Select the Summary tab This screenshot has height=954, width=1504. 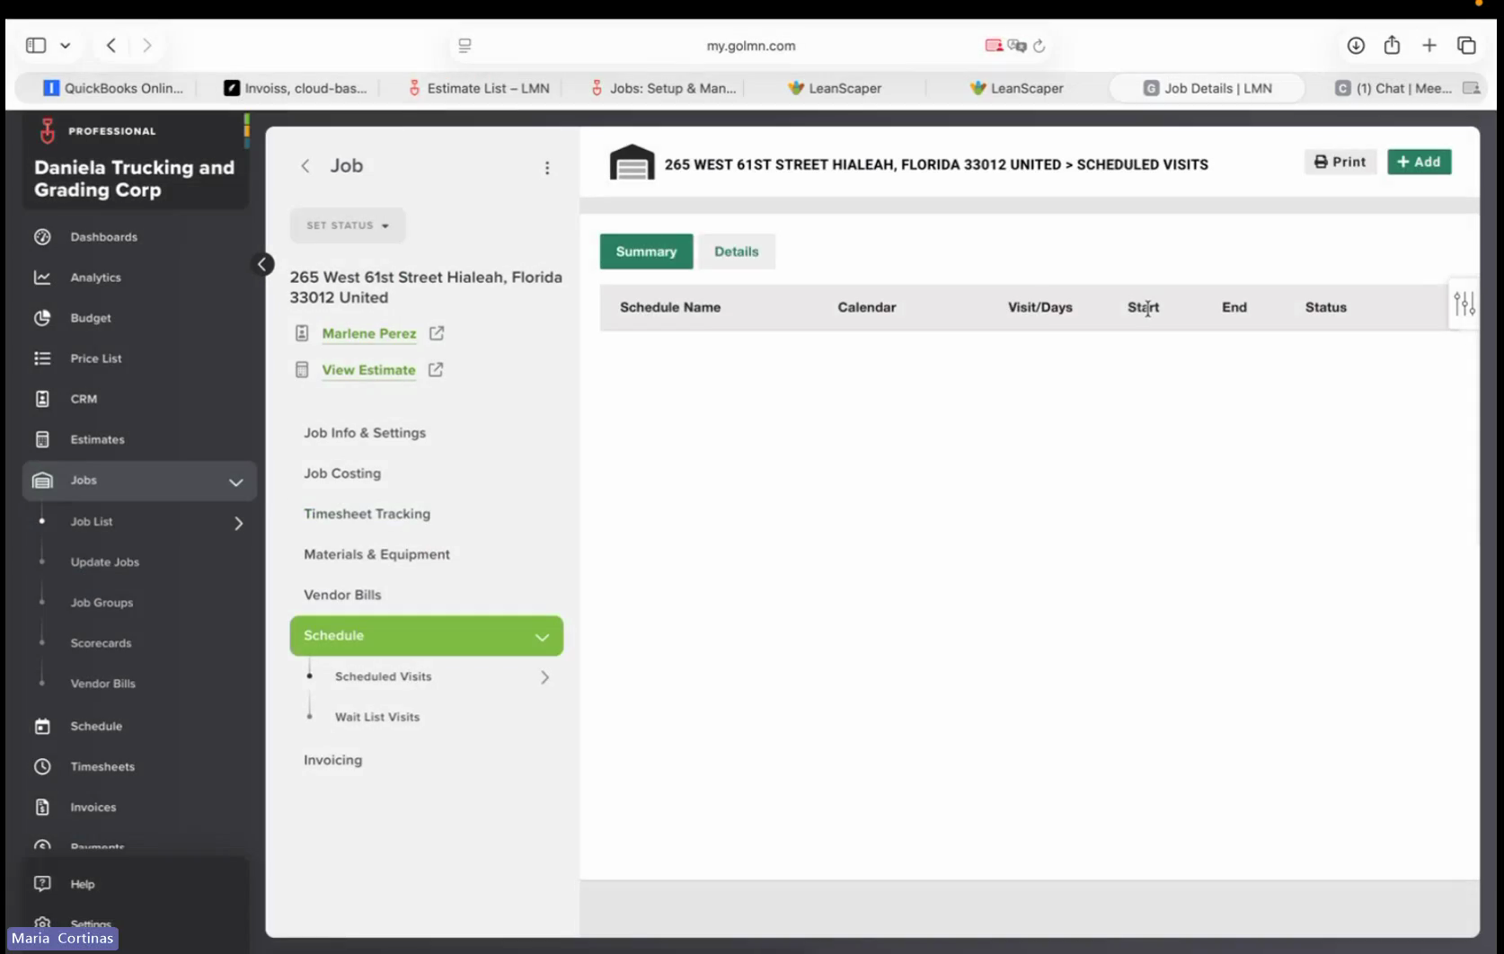coord(646,252)
